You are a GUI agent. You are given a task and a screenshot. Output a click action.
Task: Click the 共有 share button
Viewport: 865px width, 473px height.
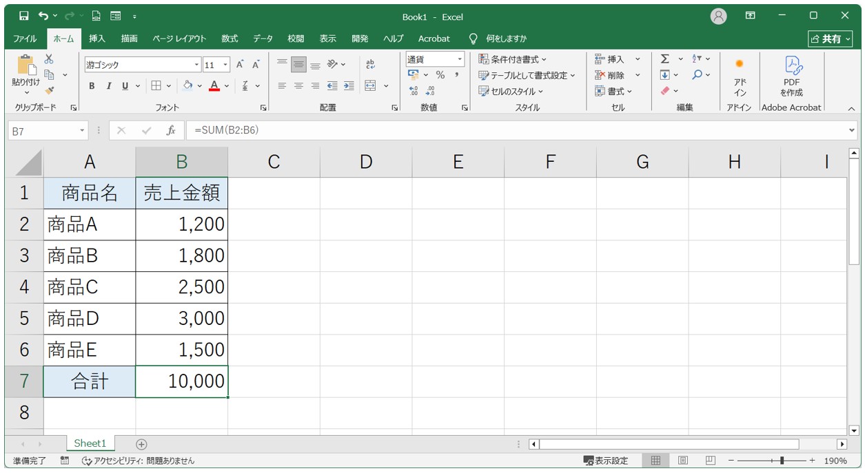point(830,39)
